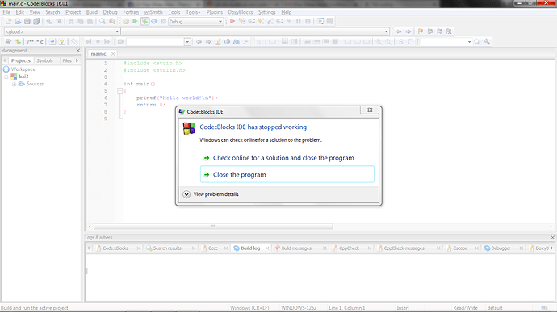Open the Debug build target dropdown

click(195, 22)
